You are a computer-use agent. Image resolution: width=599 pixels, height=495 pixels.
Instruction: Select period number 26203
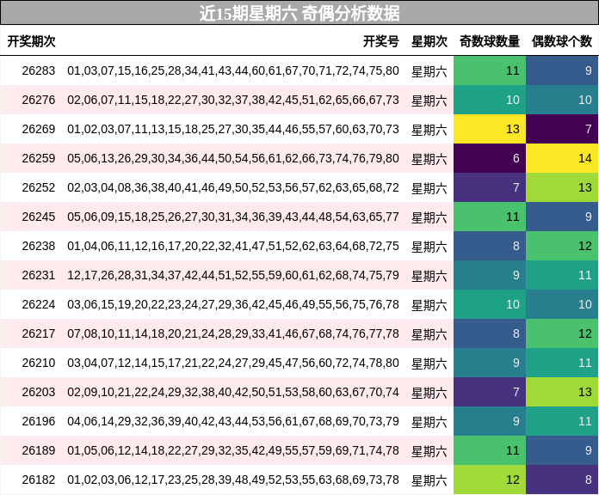[38, 392]
